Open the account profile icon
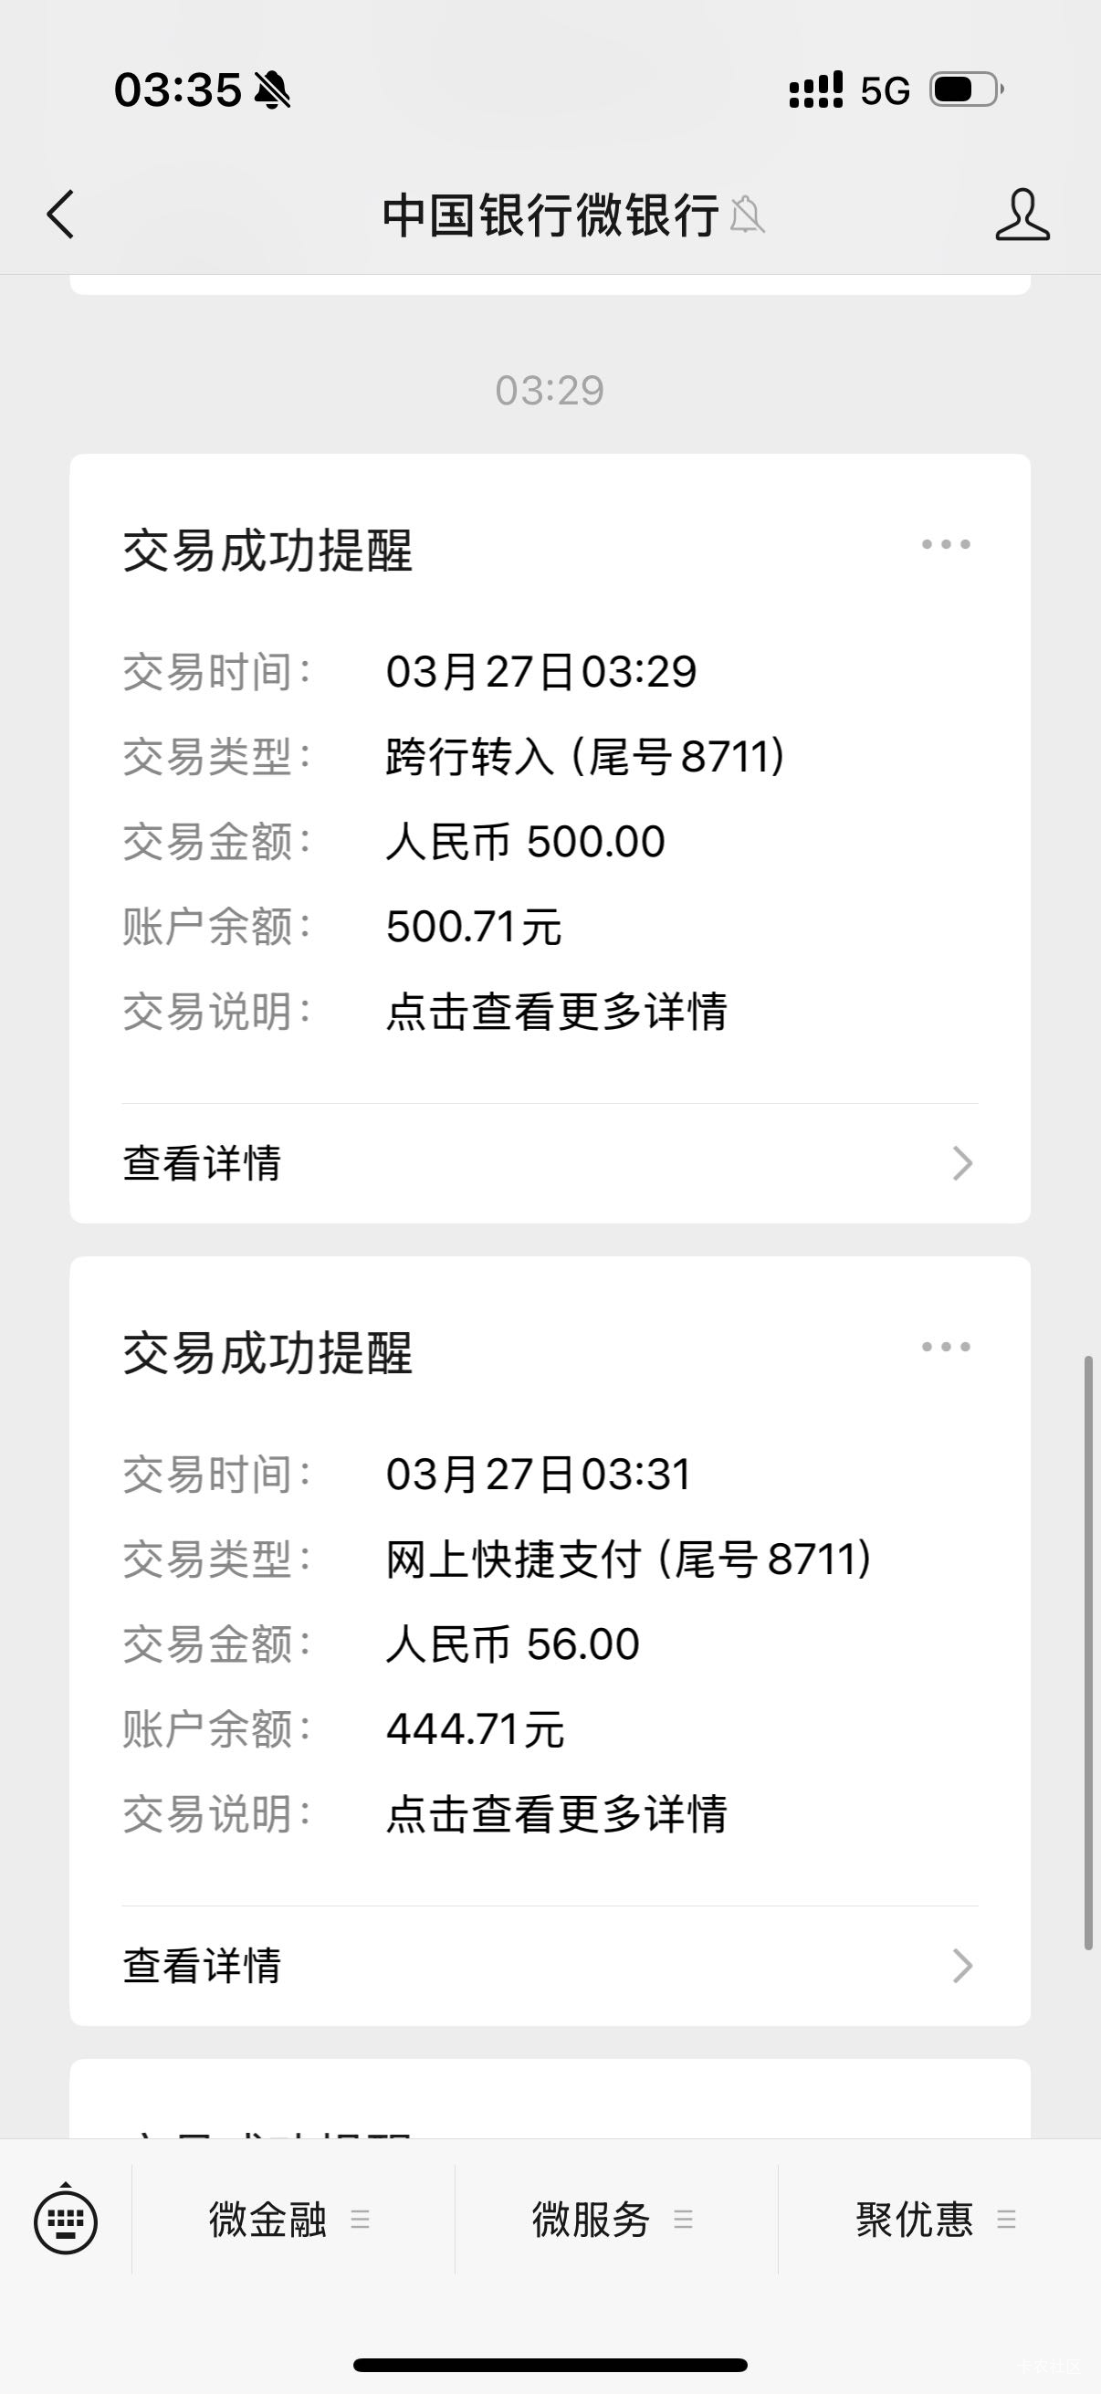This screenshot has height=2394, width=1101. coord(1022,215)
